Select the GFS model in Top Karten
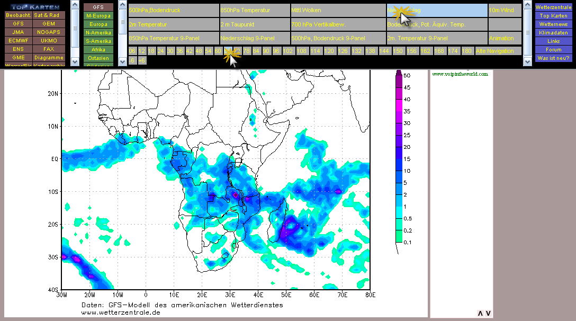 (x=19, y=23)
